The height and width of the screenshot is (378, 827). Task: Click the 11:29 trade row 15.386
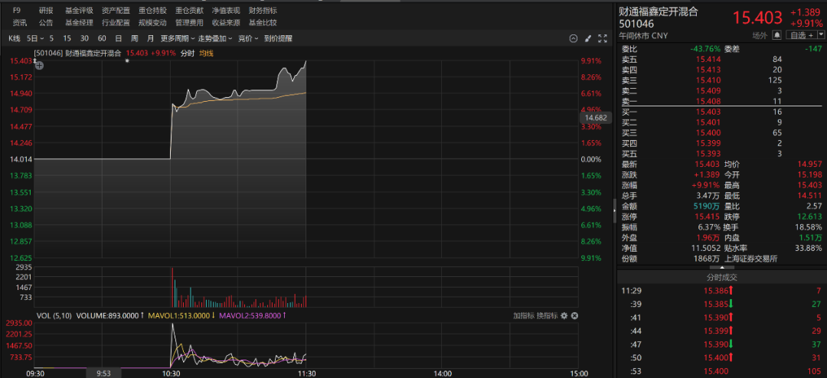(x=722, y=291)
